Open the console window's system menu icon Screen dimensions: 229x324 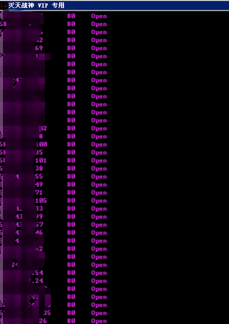4,5
